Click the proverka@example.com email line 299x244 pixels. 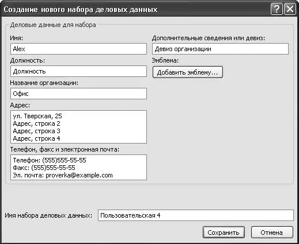pos(63,175)
